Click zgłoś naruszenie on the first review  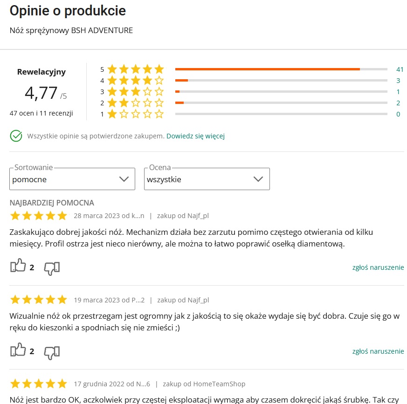(378, 267)
